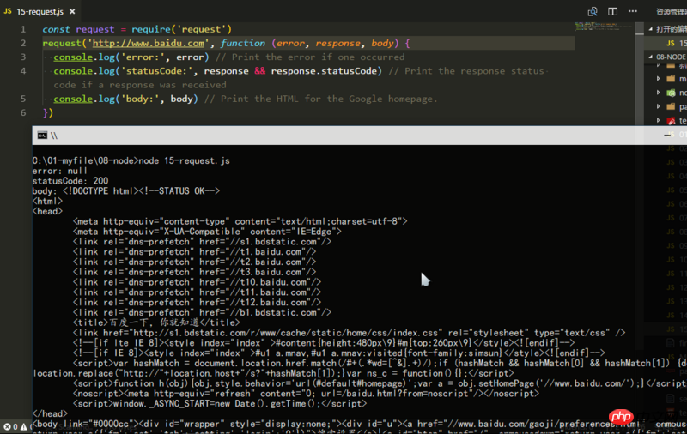Screen dimensions: 687x434
Task: Expand the red 'te' folder arrow
Action: coord(658,120)
